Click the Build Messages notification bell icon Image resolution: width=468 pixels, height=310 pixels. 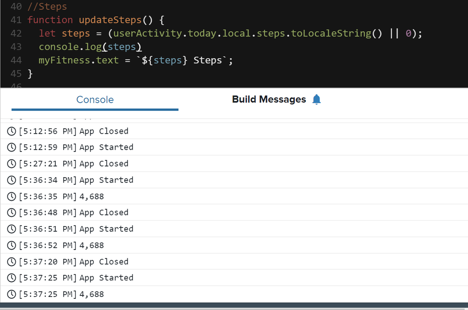(x=317, y=99)
